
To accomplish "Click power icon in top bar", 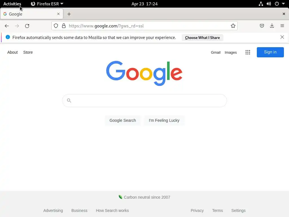I will point(277,4).
